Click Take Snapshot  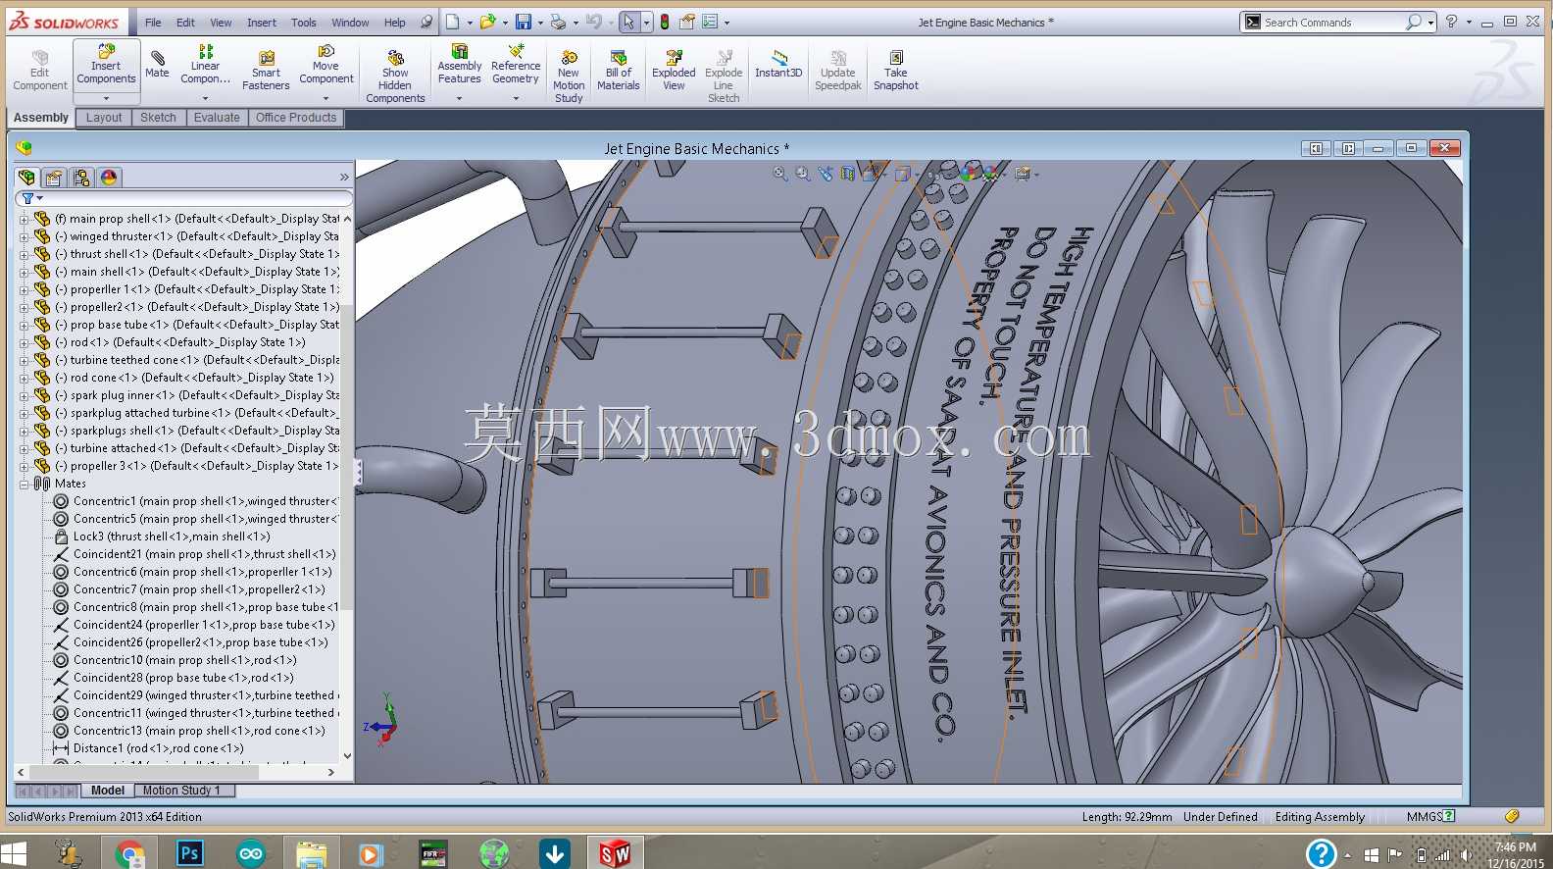coord(896,72)
